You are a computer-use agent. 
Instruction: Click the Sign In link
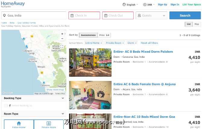coord(175,5)
